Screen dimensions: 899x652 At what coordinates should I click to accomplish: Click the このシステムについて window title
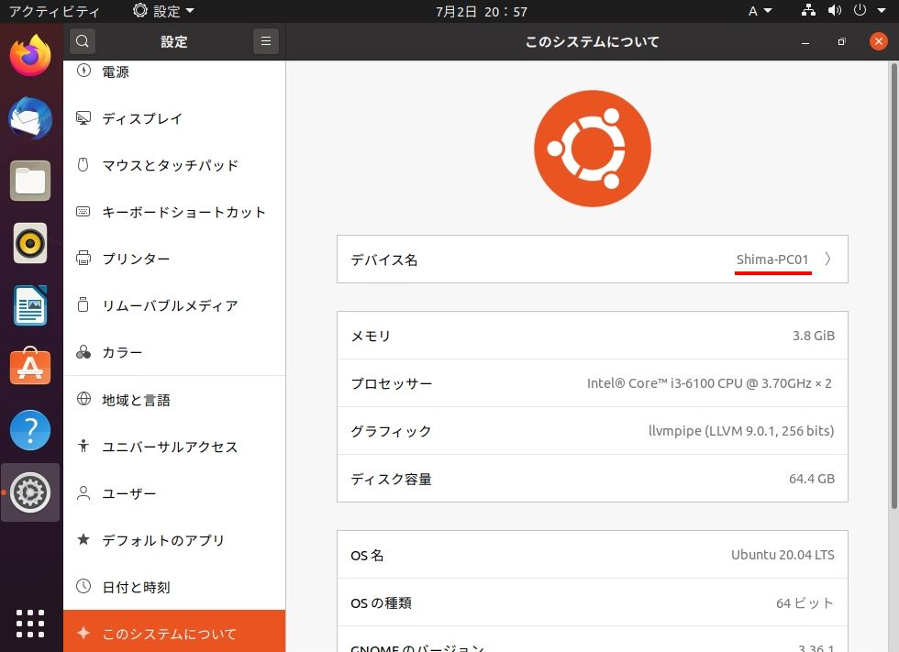593,41
